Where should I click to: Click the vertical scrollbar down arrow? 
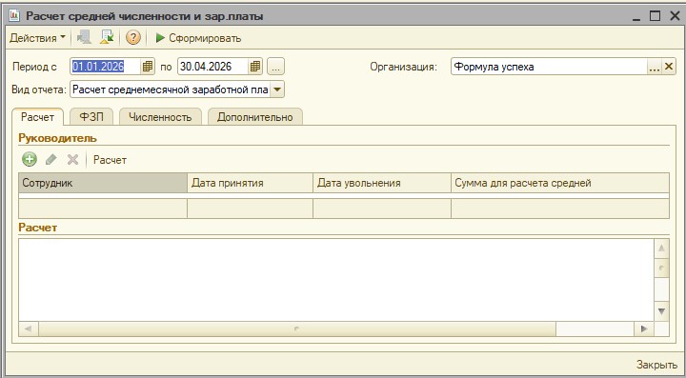click(661, 311)
